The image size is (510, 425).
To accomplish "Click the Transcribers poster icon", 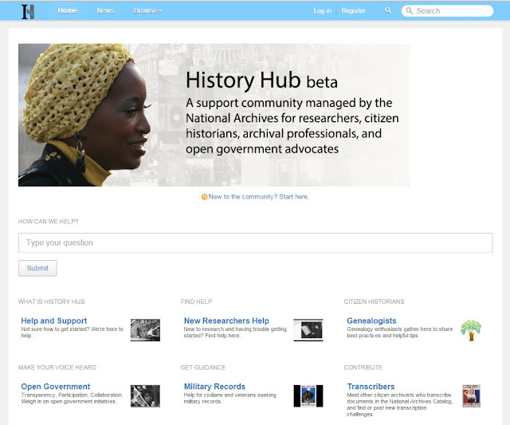I will pyautogui.click(x=471, y=396).
